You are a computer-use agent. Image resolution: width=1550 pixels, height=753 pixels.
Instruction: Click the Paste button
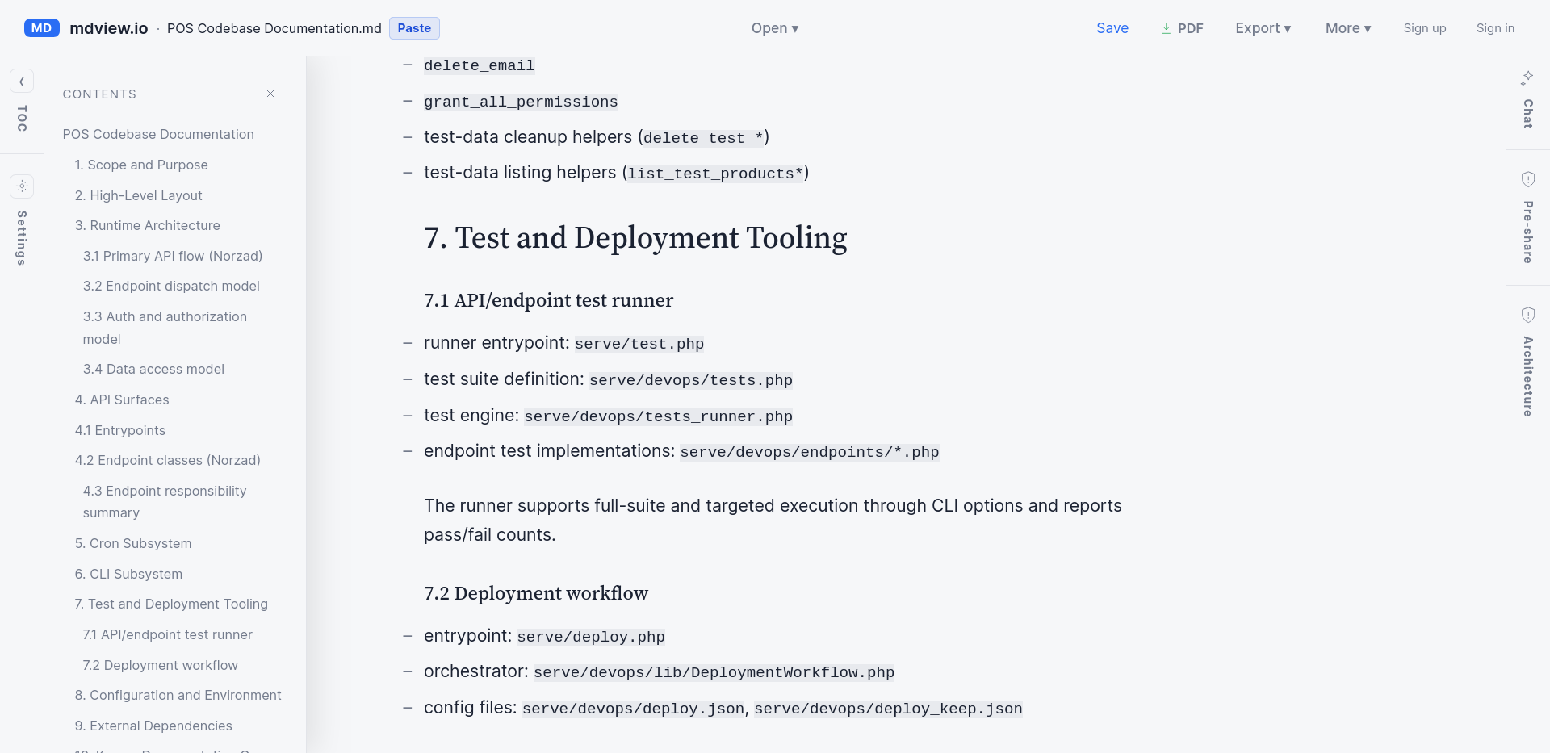pyautogui.click(x=414, y=28)
